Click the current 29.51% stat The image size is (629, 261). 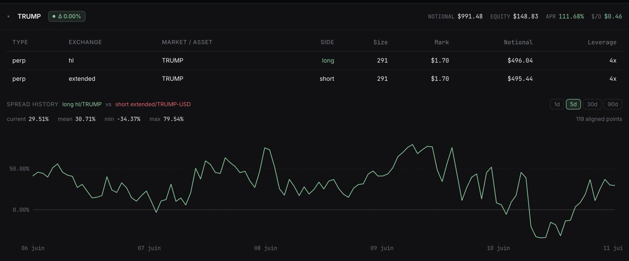click(x=28, y=119)
